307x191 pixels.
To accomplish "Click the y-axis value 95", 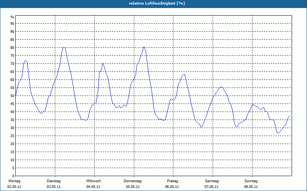I will click(12, 24).
